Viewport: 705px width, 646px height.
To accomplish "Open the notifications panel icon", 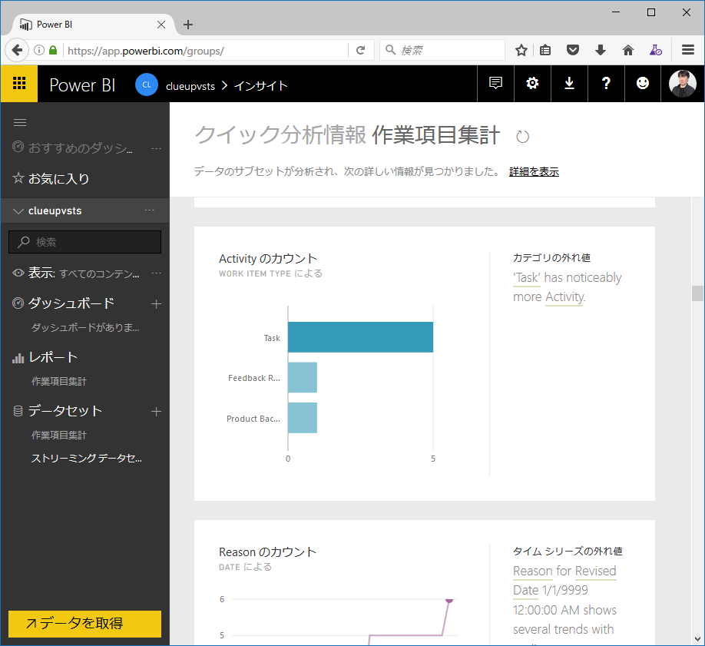I will pos(495,83).
